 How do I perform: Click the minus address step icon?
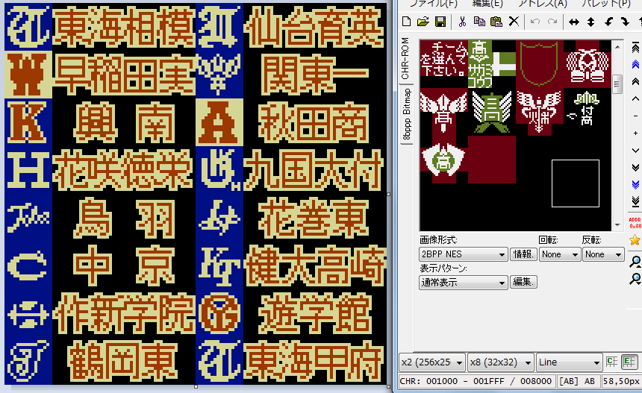635,116
